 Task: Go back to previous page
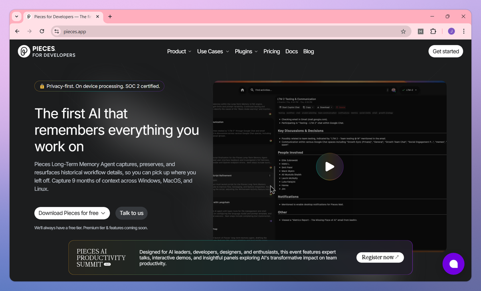coord(17,31)
